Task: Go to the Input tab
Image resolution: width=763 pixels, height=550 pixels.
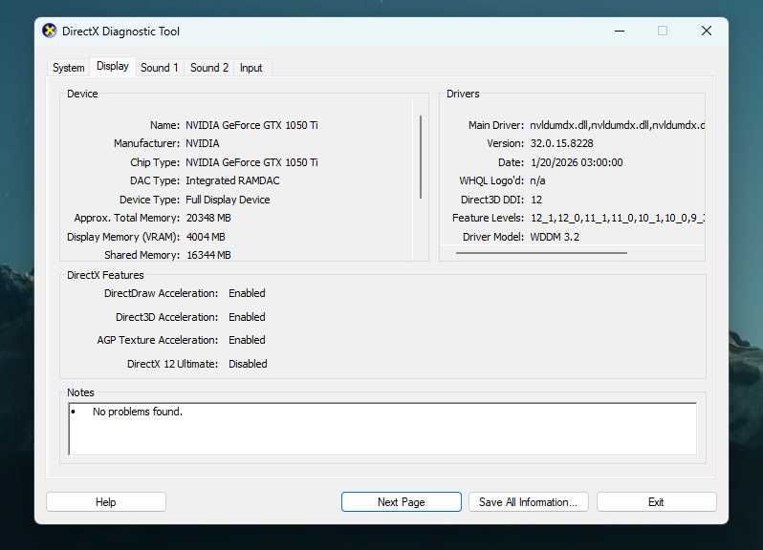Action: pos(251,68)
